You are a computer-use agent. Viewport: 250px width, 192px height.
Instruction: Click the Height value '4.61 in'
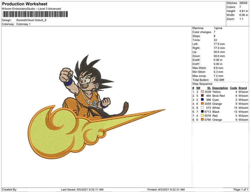(244, 11)
